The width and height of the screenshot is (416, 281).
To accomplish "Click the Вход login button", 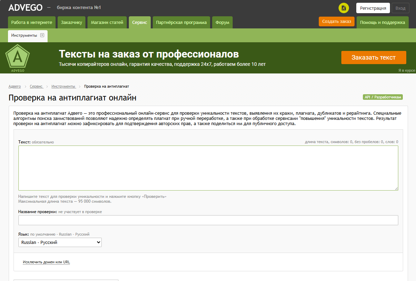I will tap(400, 8).
